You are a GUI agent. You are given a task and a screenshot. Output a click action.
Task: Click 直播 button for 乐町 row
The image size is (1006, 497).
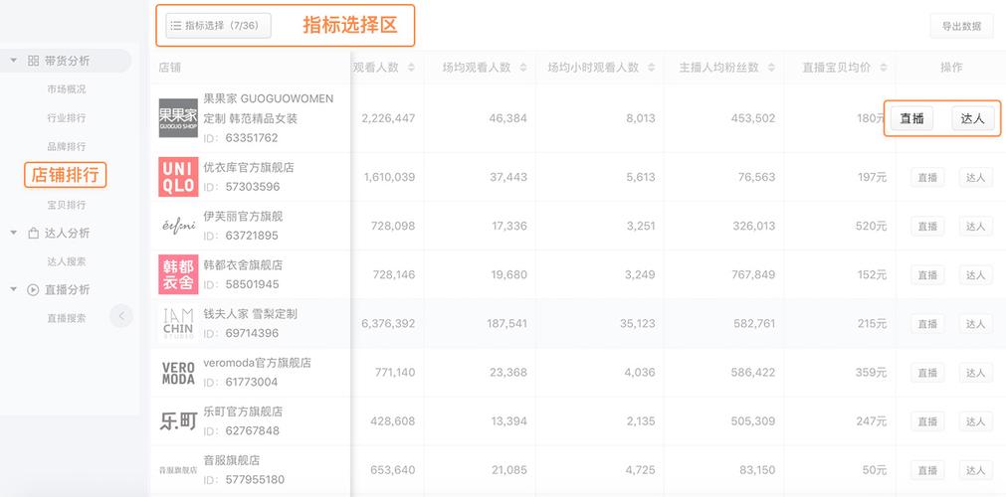coord(927,421)
